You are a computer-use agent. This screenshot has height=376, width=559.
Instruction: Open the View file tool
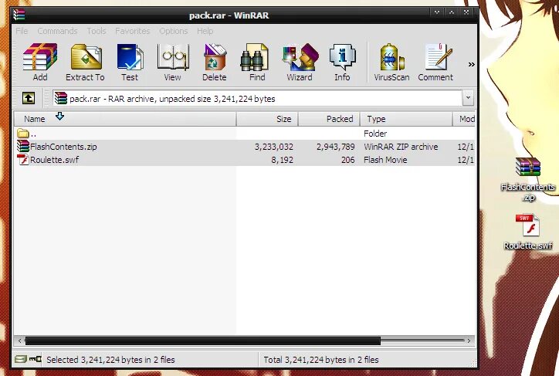click(172, 62)
